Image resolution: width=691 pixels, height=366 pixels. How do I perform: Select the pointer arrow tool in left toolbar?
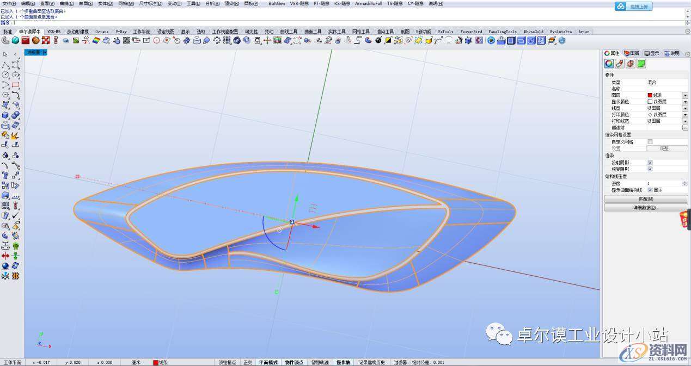5,54
